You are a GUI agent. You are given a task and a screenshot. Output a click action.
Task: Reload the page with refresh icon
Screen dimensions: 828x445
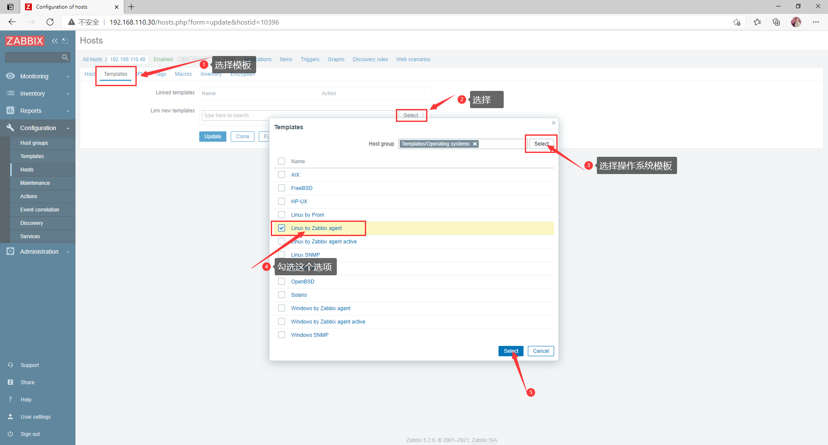tap(50, 22)
